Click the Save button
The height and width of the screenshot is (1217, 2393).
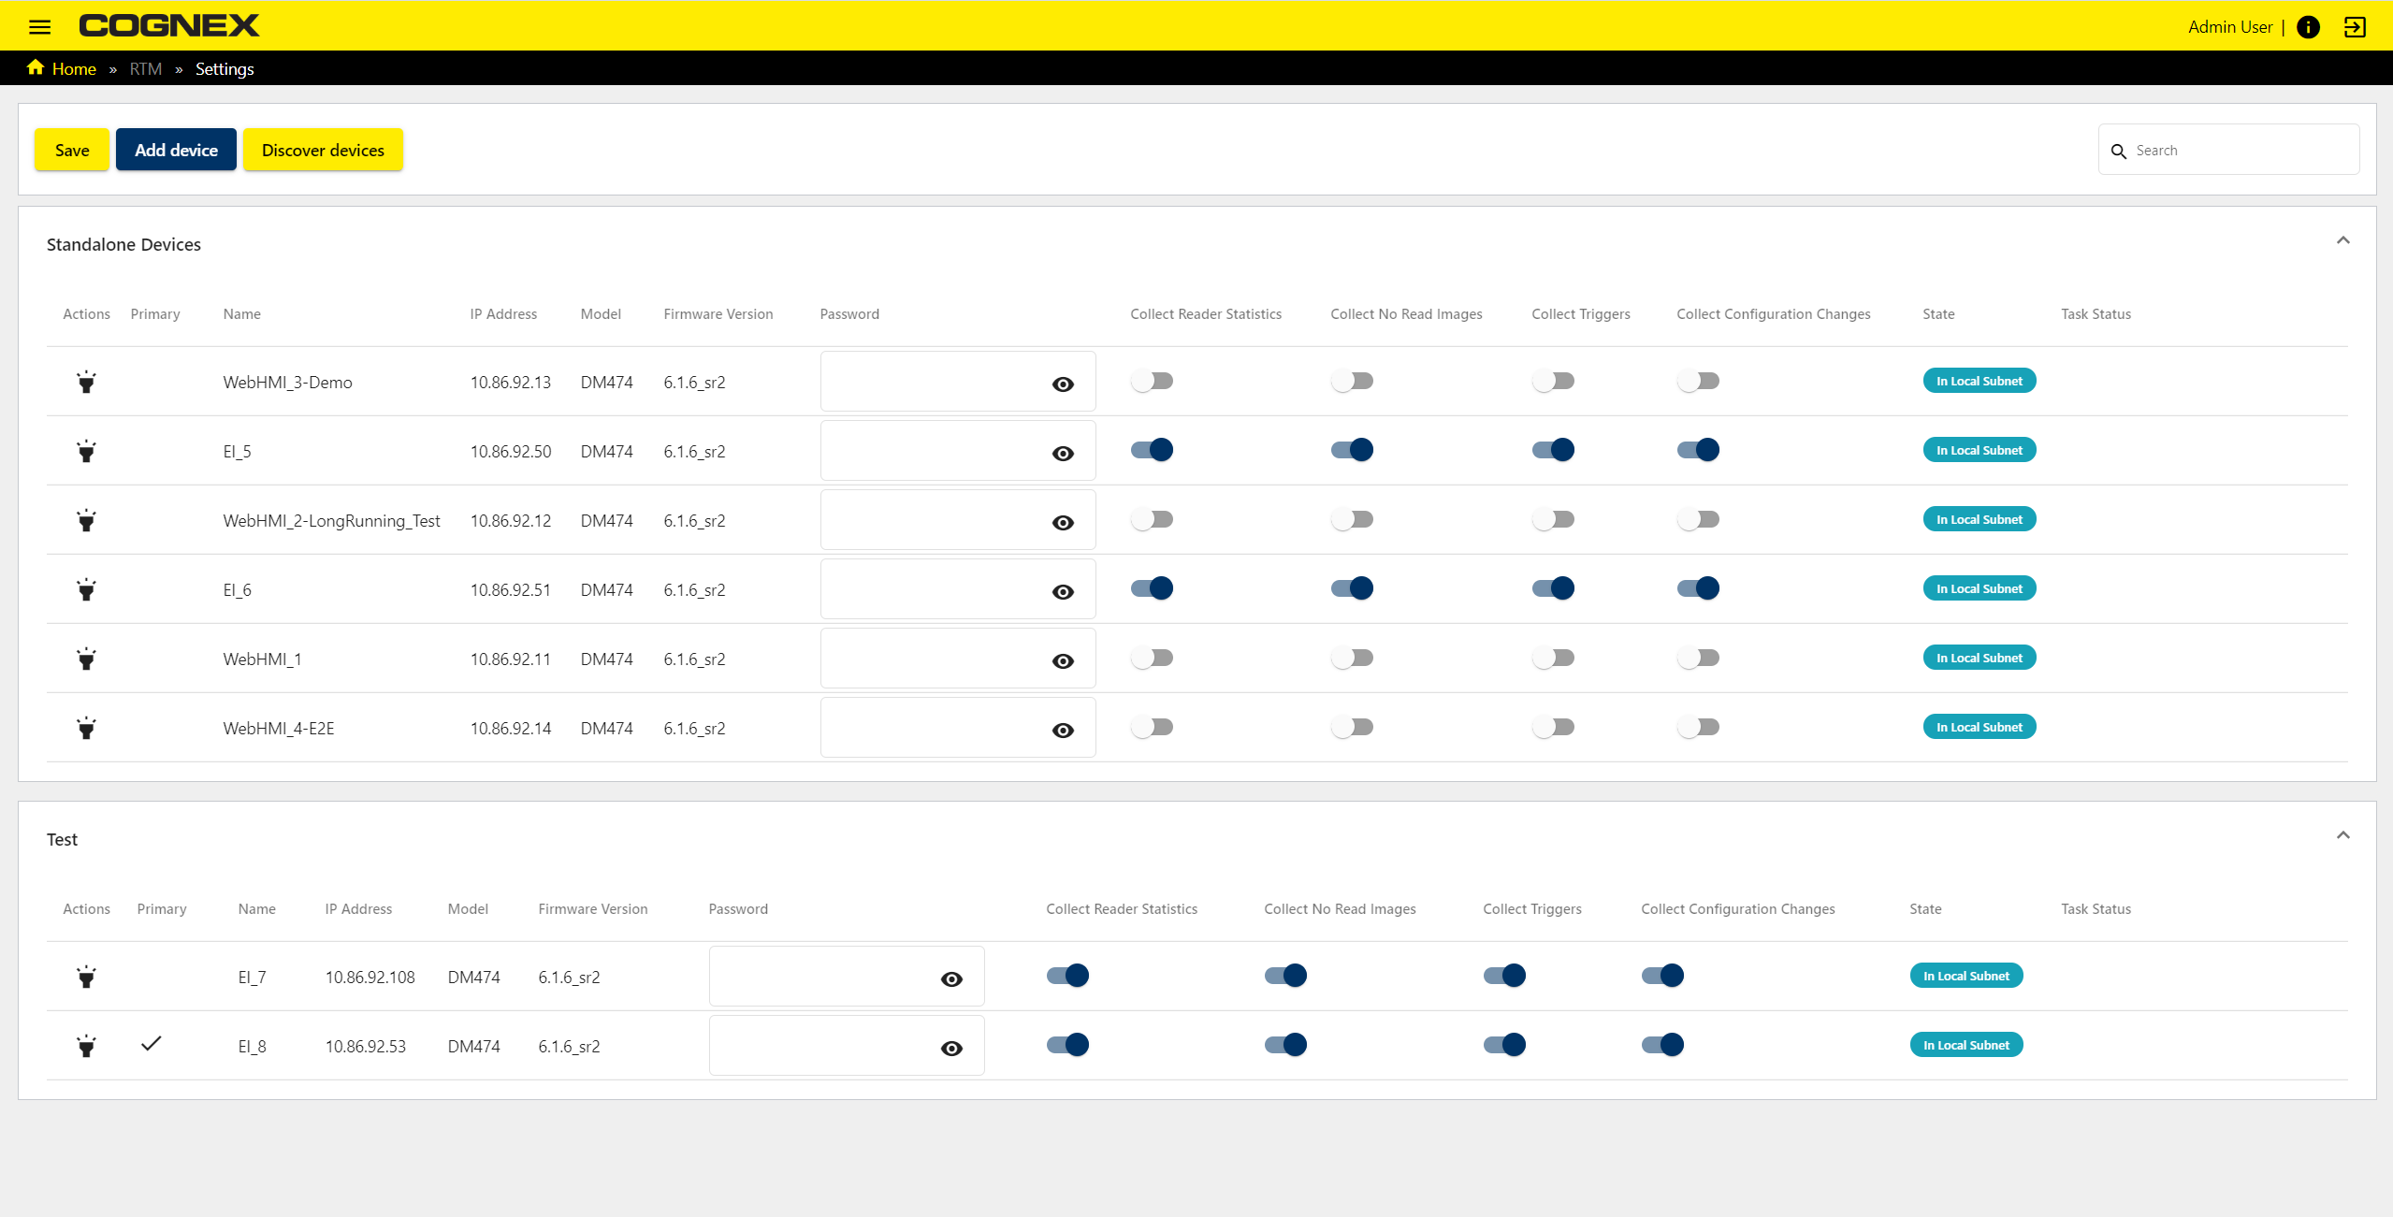(x=71, y=149)
